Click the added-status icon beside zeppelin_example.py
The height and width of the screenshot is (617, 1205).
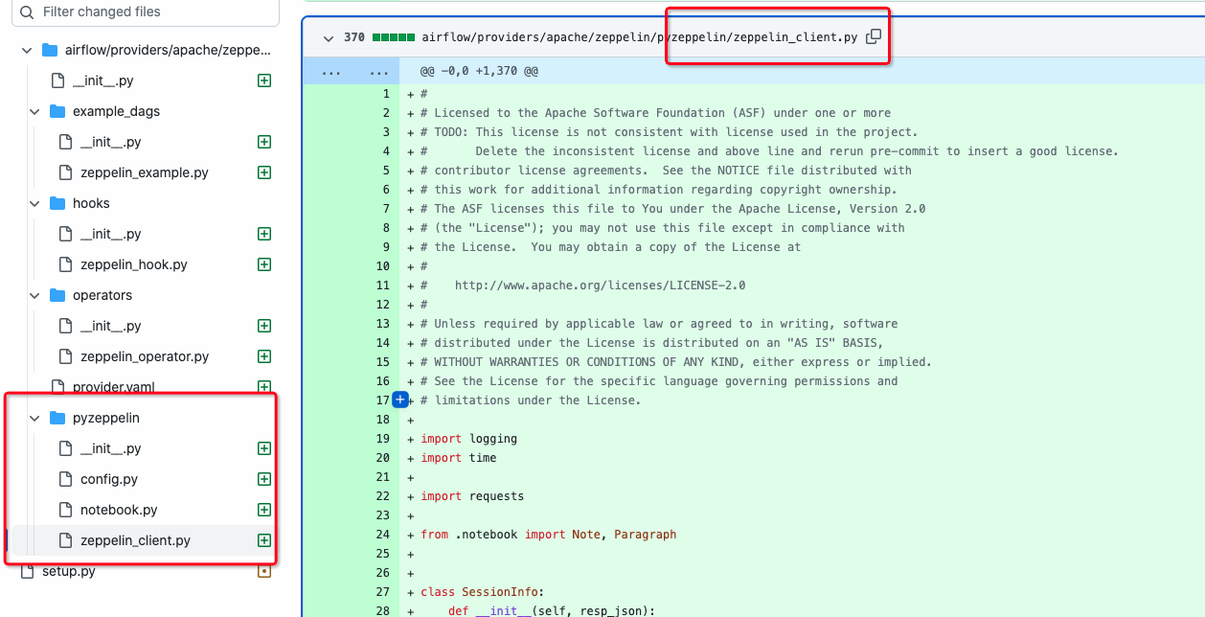pos(264,172)
